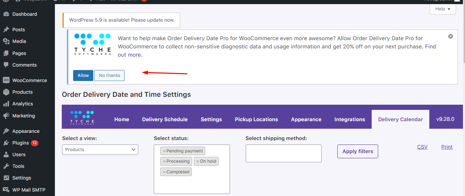Expand the Help panel dropdown

click(x=443, y=9)
